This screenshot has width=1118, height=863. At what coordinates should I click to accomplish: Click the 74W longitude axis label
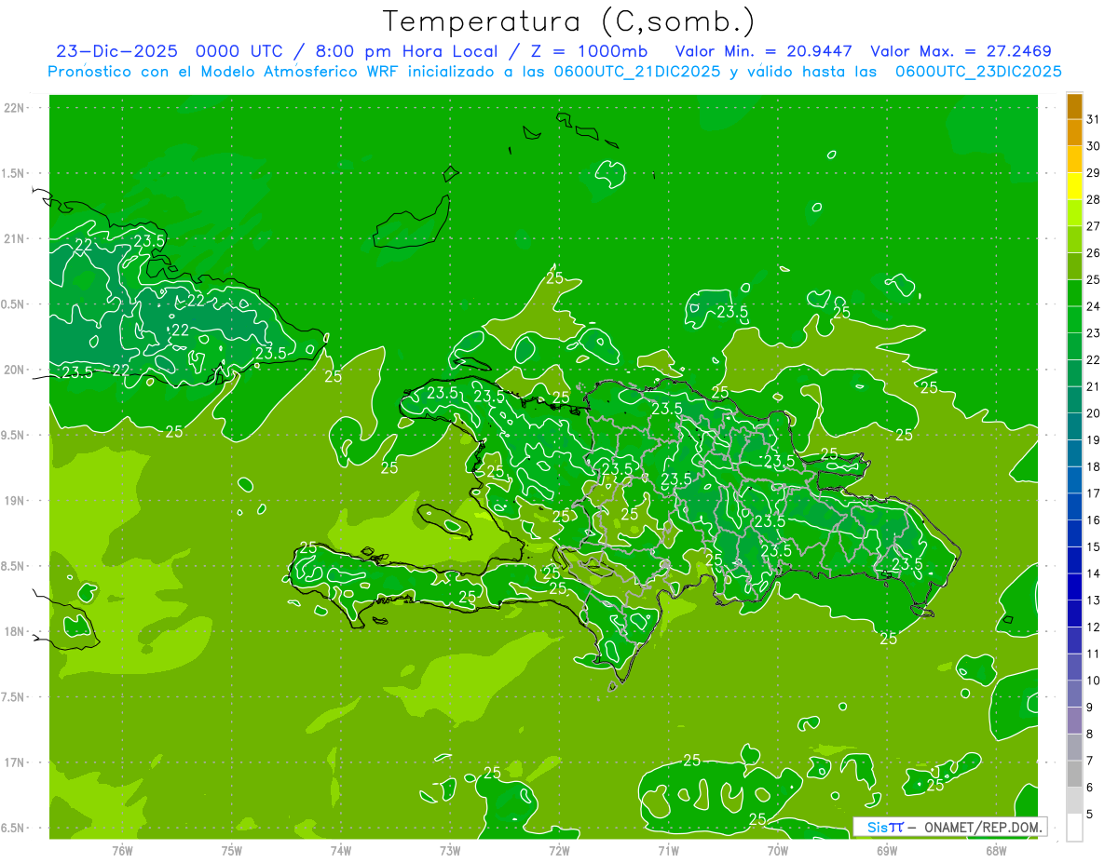(x=341, y=851)
